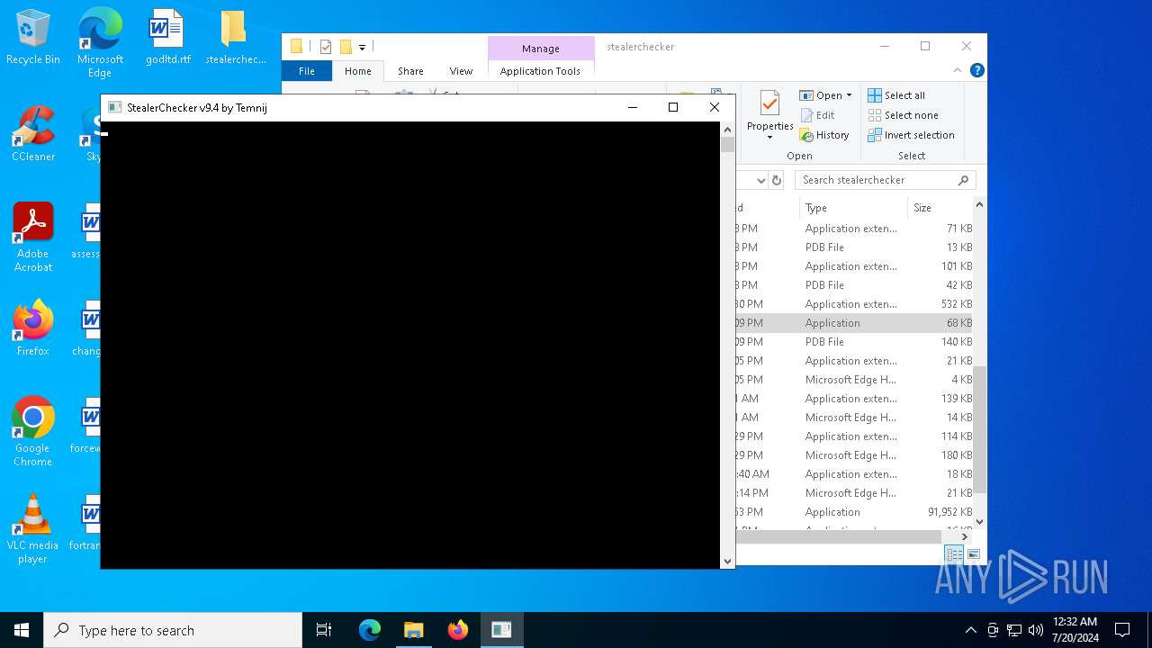Collapse the Explorer ribbon with the chevron
The width and height of the screenshot is (1152, 648).
pos(958,70)
